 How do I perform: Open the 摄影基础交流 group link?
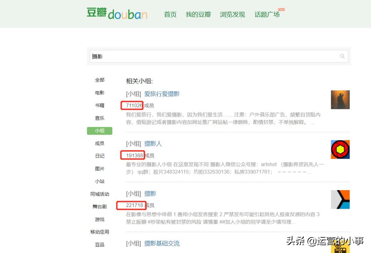tap(161, 243)
